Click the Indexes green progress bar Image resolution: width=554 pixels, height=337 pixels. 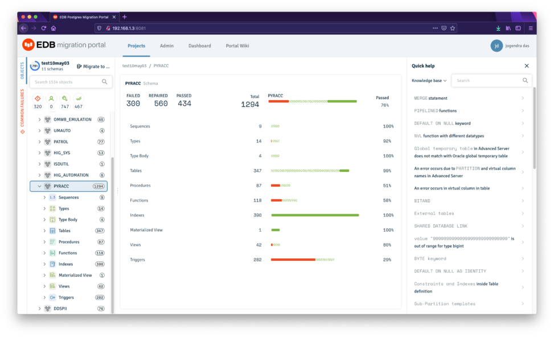point(315,215)
